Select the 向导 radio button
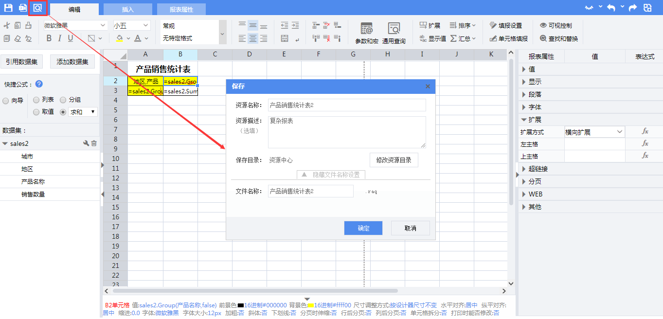Screen dimensions: 663x319 pyautogui.click(x=6, y=101)
